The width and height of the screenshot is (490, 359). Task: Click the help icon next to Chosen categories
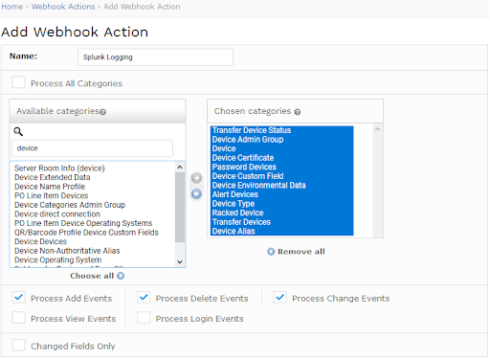pos(298,112)
